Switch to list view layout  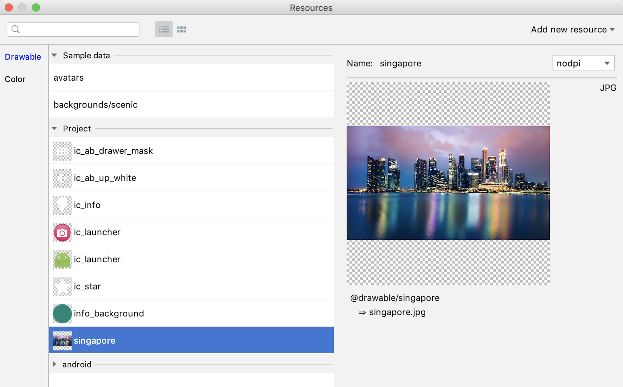tap(164, 29)
